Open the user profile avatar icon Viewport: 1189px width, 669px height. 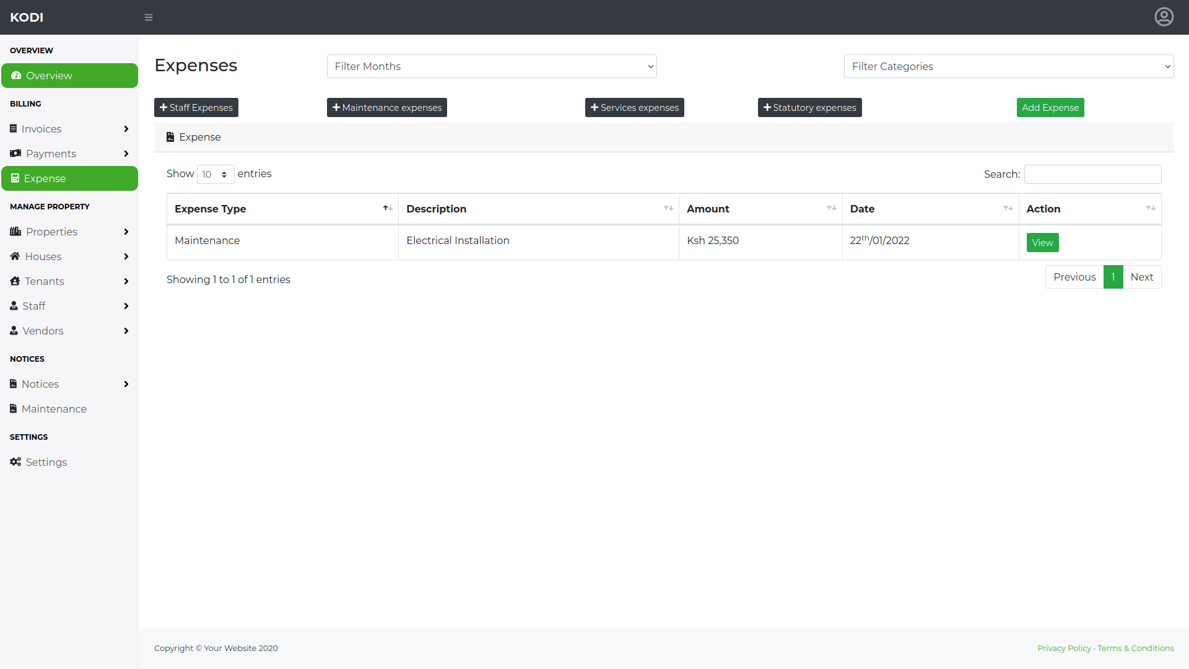1164,17
